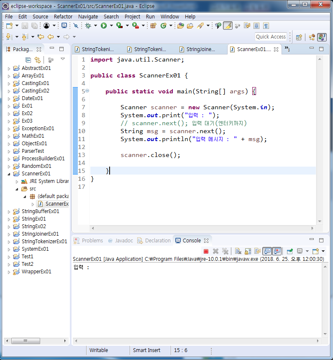The image size is (333, 360).
Task: Open the Project menu
Action: [x=132, y=17]
